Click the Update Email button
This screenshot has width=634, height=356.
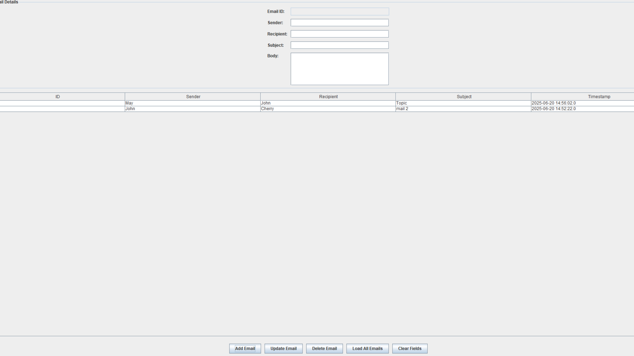283,348
